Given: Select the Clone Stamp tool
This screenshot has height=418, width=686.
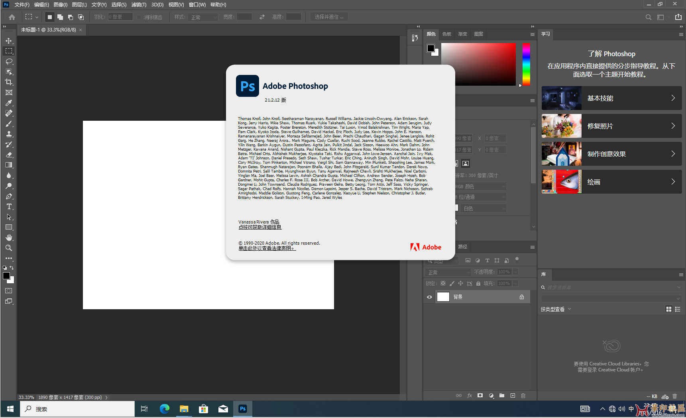Looking at the screenshot, I should click(9, 134).
